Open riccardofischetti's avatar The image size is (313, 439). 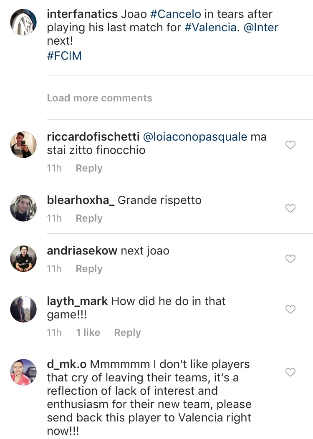(23, 145)
